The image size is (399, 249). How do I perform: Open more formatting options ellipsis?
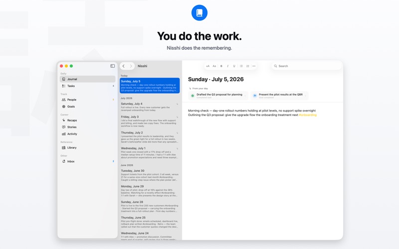[x=254, y=66]
